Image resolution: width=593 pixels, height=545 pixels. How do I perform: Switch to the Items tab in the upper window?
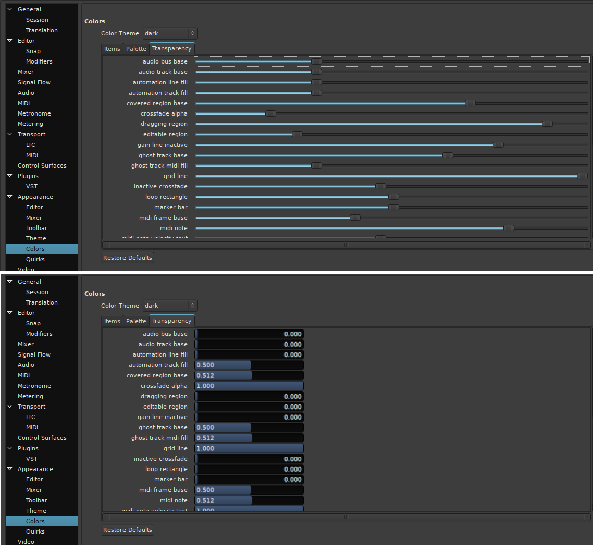tap(112, 49)
